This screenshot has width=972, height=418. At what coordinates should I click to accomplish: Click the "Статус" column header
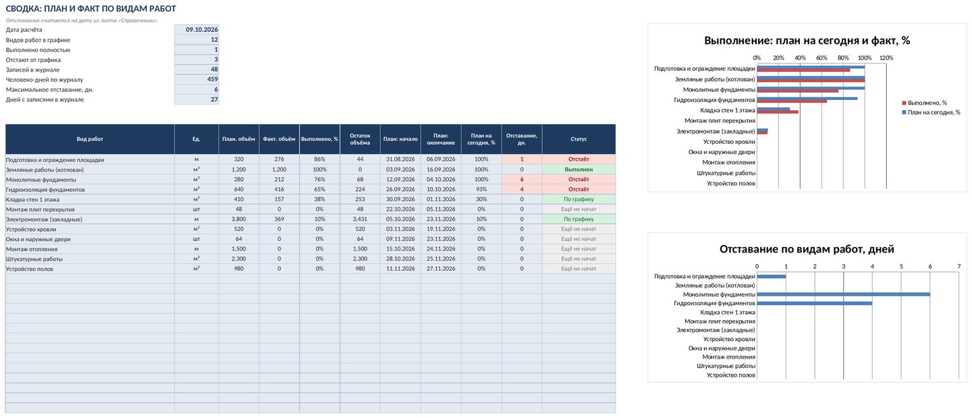pyautogui.click(x=579, y=139)
